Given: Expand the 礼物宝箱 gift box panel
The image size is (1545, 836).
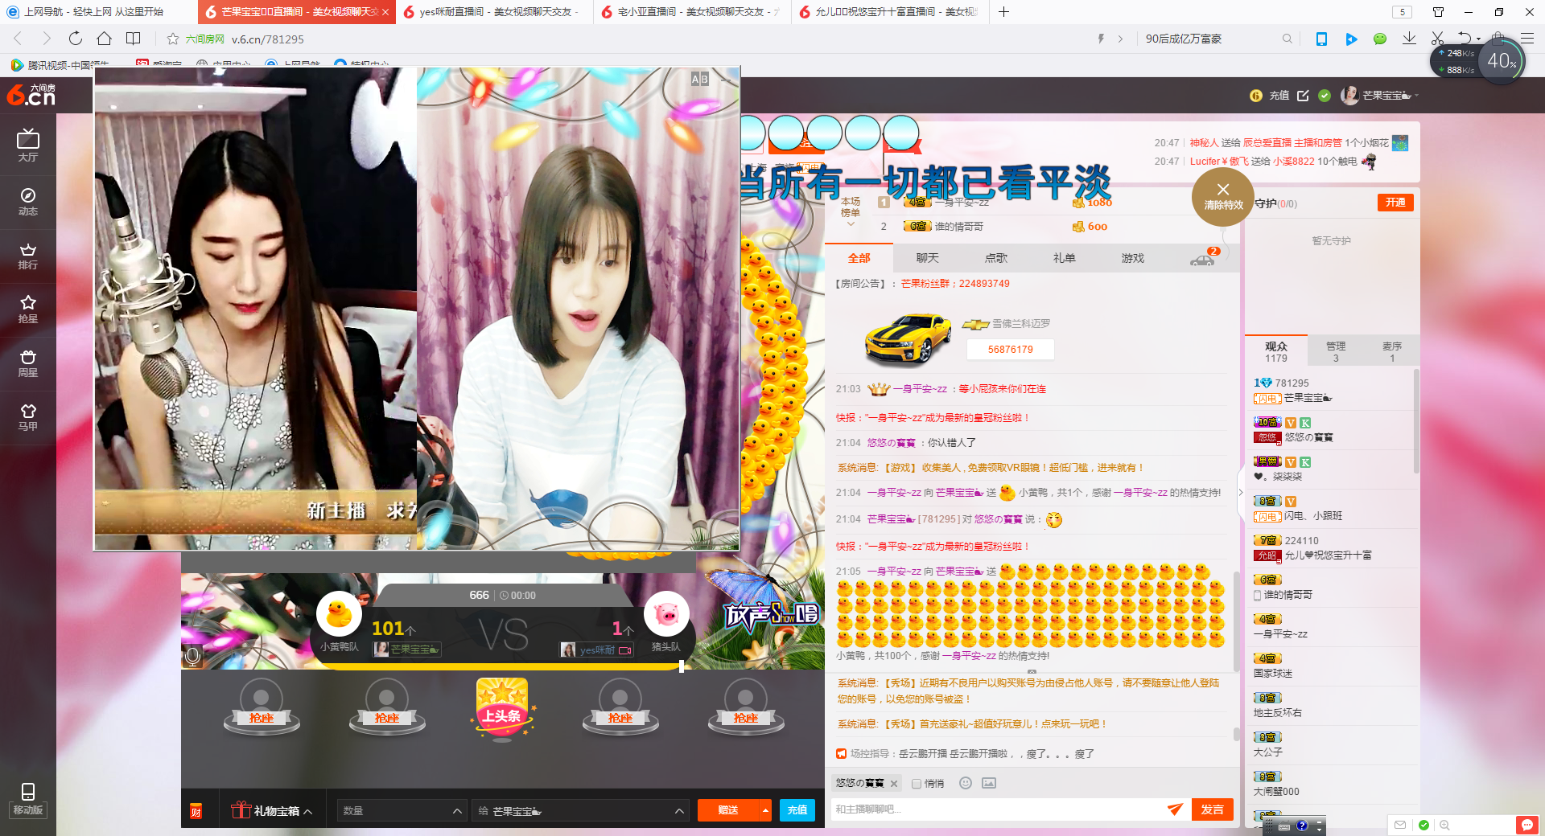Looking at the screenshot, I should pyautogui.click(x=272, y=810).
